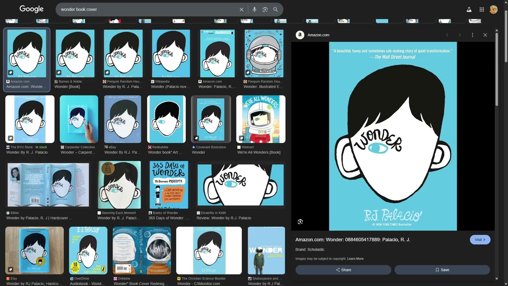Click the Amazon.com source name in preview header

pyautogui.click(x=318, y=35)
